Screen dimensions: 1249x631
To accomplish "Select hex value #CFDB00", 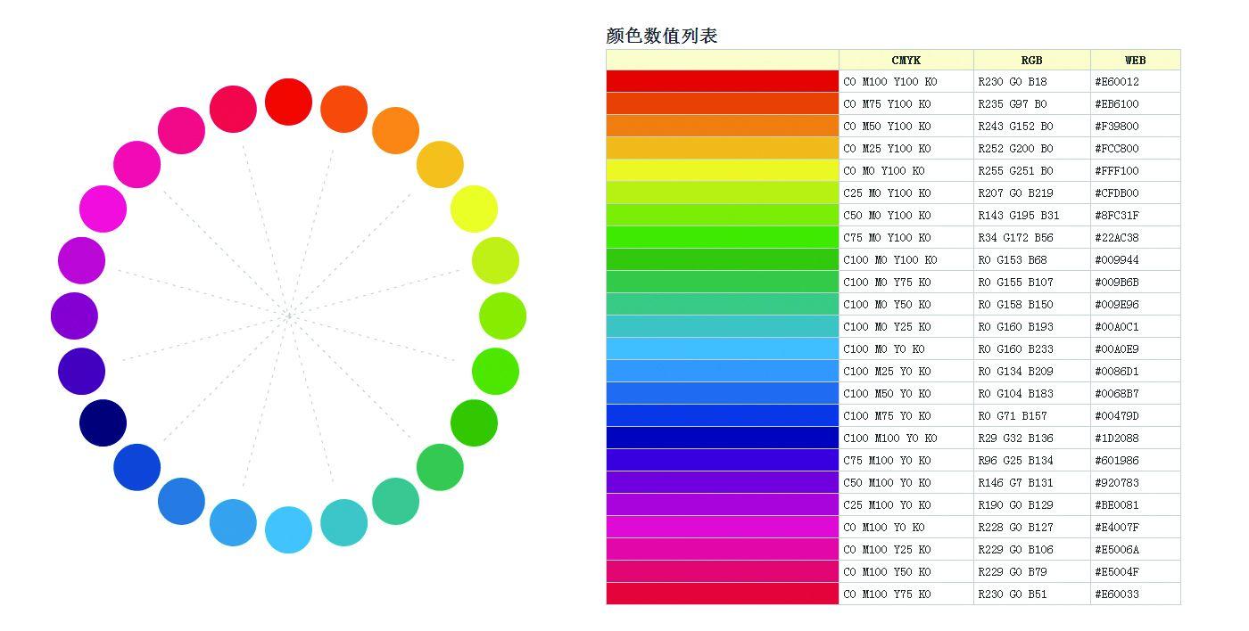I will coord(1117,193).
